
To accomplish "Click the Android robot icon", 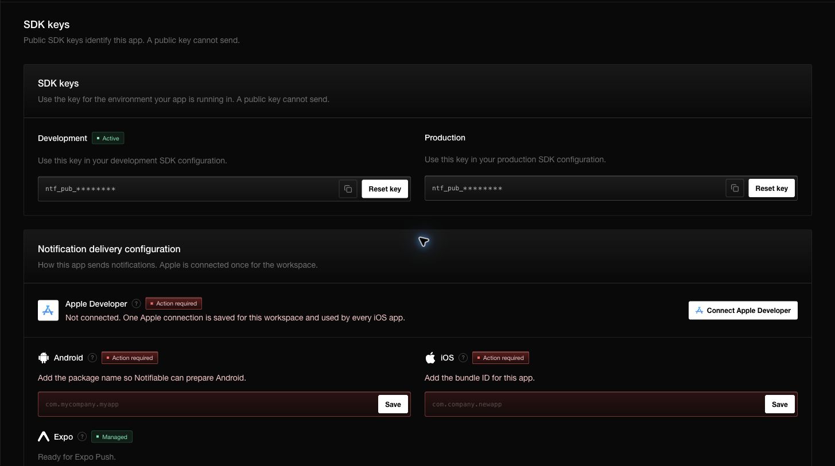I will pyautogui.click(x=44, y=358).
